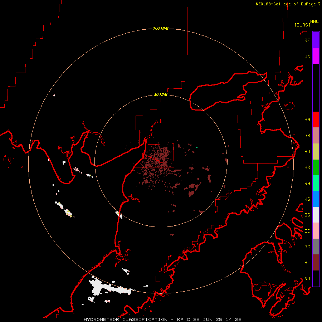Viewport: 322px width, 322px height.
Task: Click the RF legend label
Action: point(307,40)
